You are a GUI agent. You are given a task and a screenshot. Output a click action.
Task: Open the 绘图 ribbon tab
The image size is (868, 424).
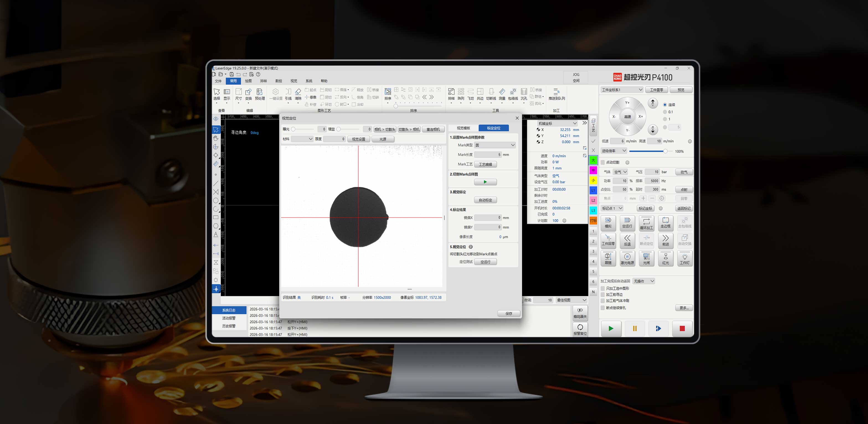pyautogui.click(x=248, y=81)
